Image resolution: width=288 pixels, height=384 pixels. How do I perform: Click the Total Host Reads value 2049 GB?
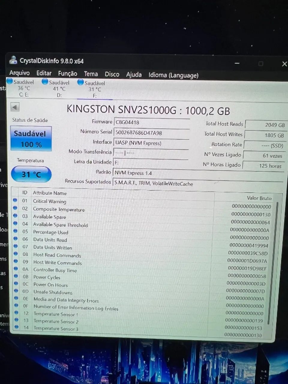pos(266,125)
